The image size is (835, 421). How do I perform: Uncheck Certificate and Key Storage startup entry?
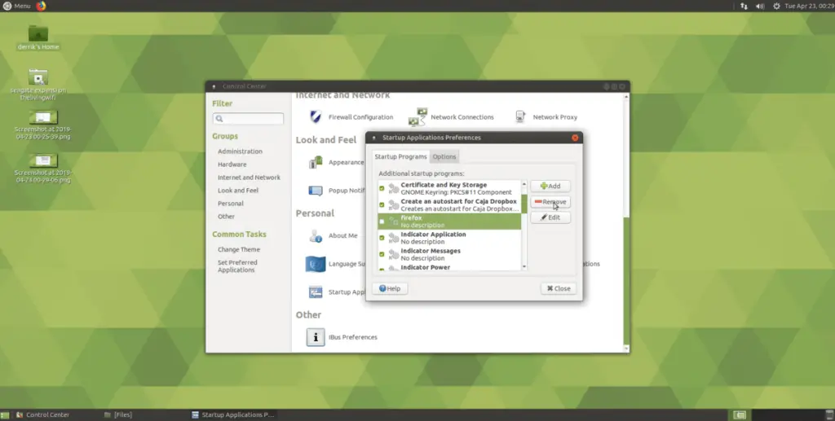(382, 188)
